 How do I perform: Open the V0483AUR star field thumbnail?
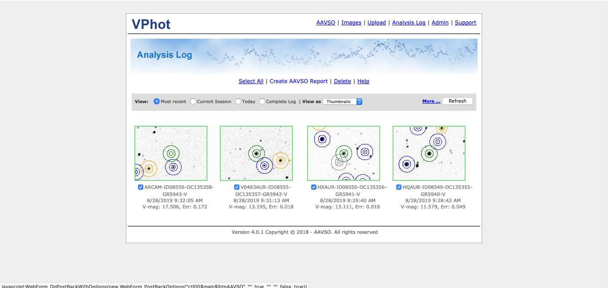[256, 153]
